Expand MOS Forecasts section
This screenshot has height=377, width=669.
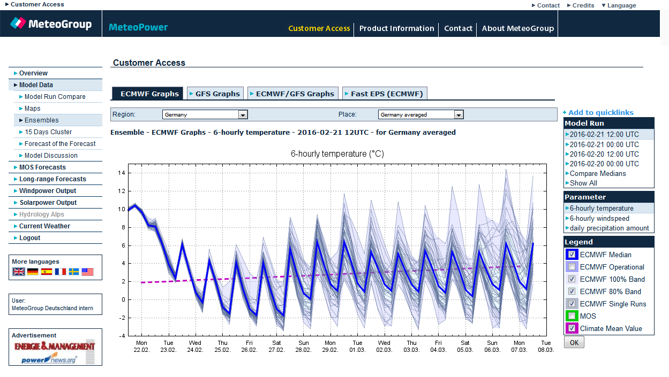tap(55, 167)
